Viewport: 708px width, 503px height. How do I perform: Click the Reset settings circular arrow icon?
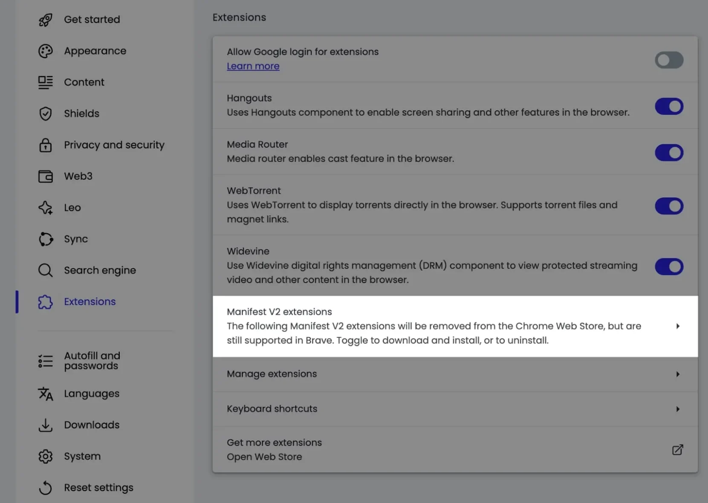pyautogui.click(x=46, y=488)
